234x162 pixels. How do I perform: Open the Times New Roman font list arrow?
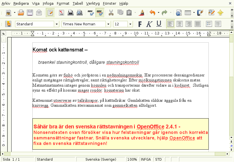(108, 24)
